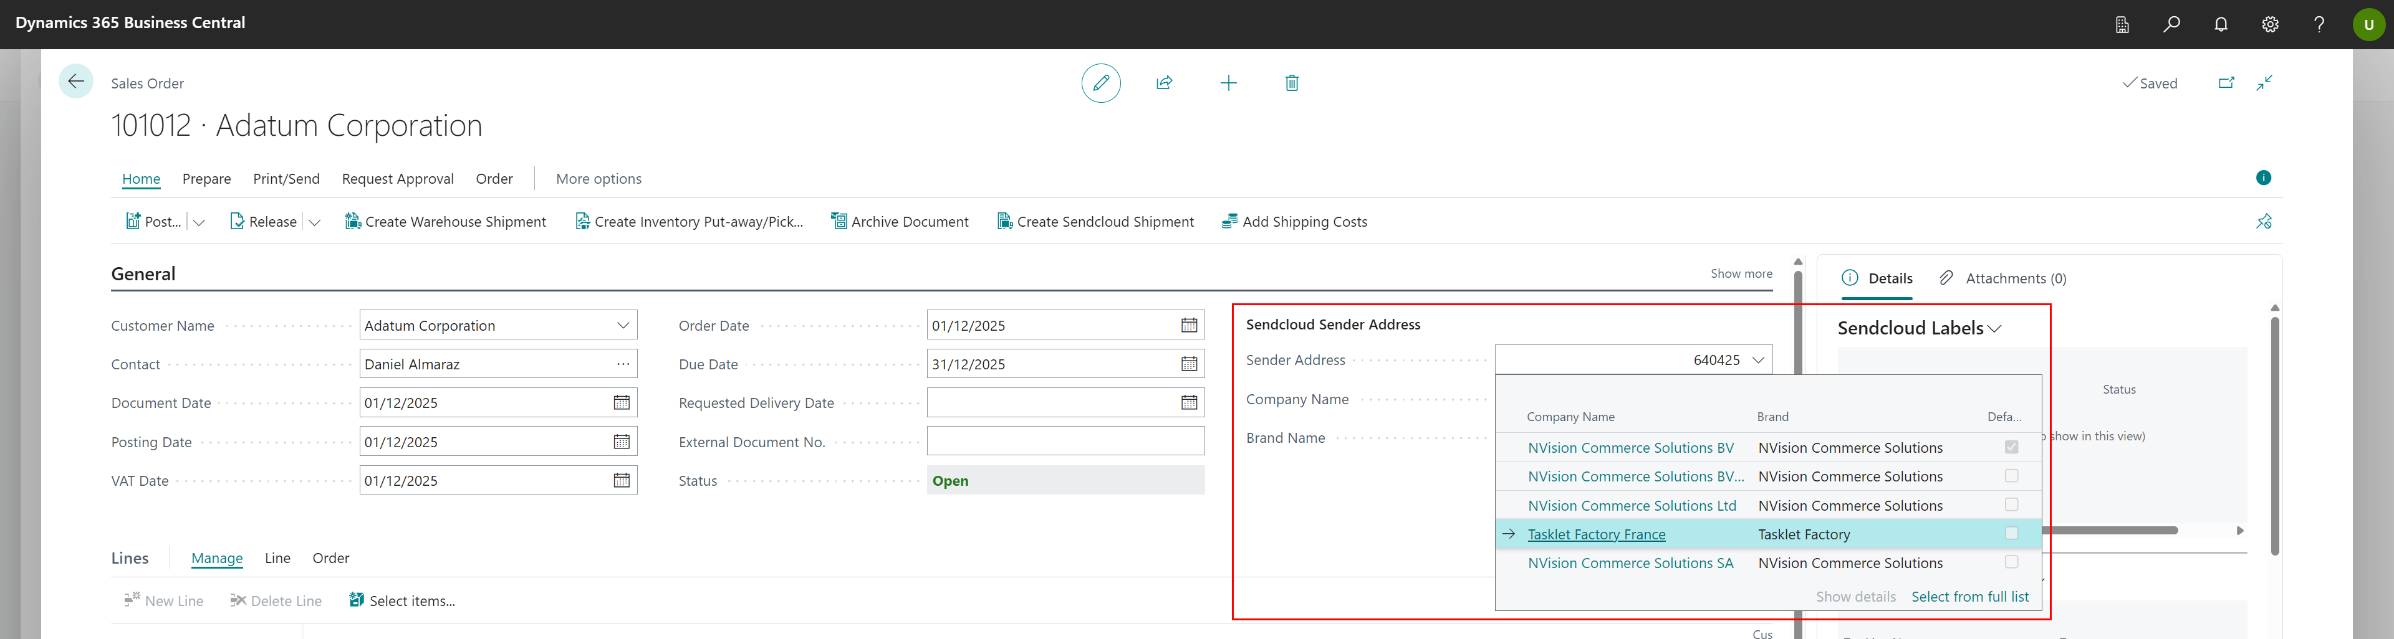Open More options menu
Viewport: 2394px width, 639px height.
click(598, 178)
